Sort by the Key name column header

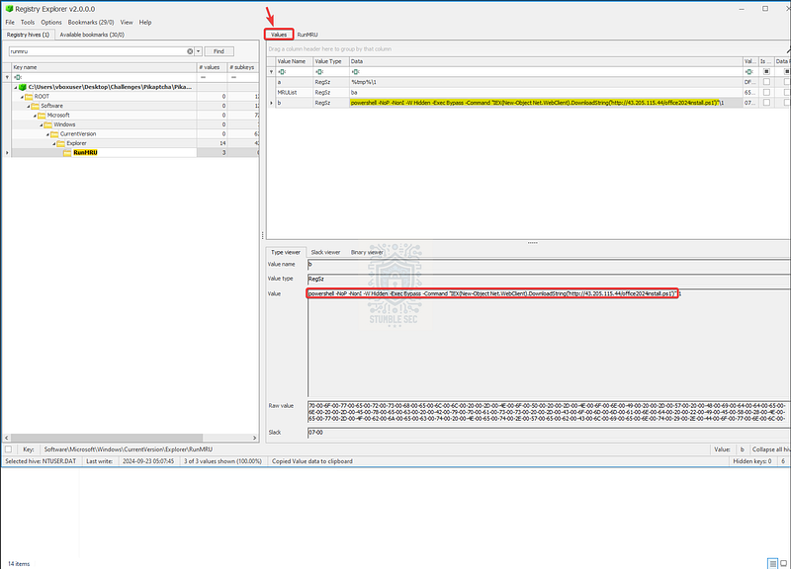click(104, 67)
